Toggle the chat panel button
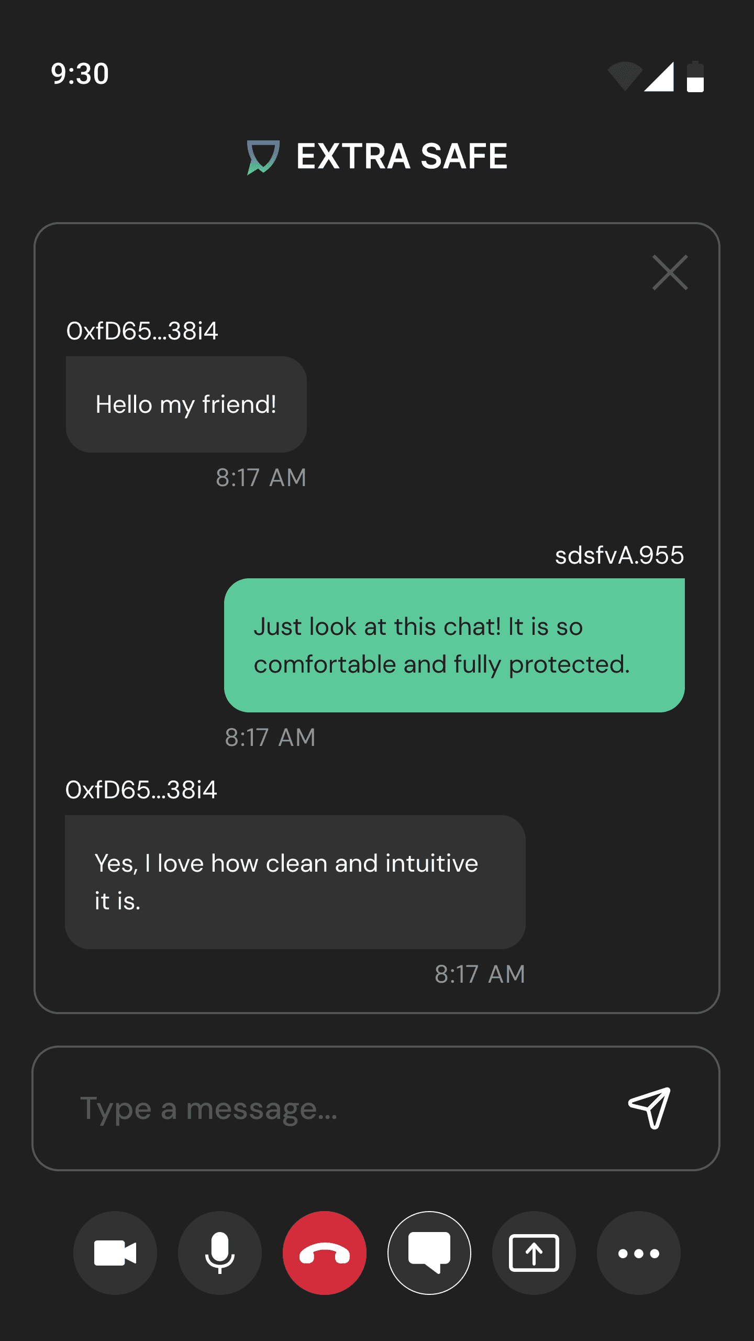Screen dimensions: 754x1341 point(429,1253)
